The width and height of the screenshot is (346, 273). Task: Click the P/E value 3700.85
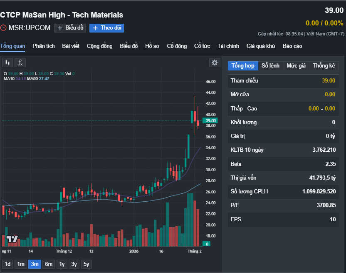point(326,205)
